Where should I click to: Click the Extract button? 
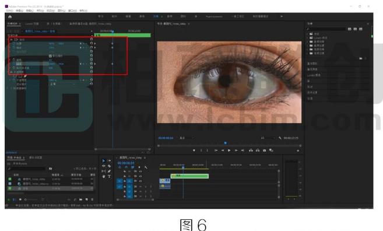(258, 150)
